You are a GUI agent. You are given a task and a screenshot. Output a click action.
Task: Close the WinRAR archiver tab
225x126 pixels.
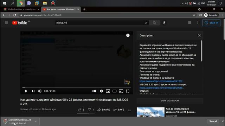click(x=39, y=9)
